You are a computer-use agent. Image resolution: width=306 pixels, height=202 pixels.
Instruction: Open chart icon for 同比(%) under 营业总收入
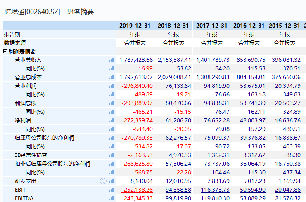(x=111, y=68)
